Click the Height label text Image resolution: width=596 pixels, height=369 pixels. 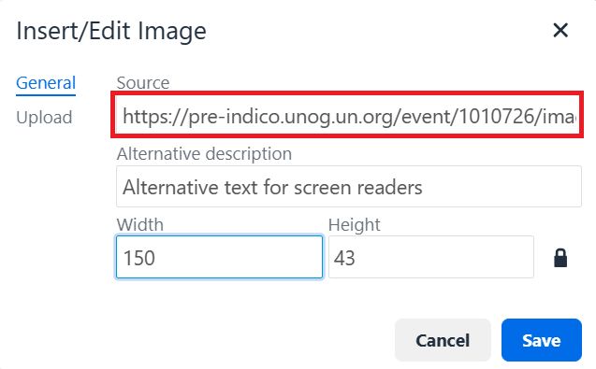click(354, 225)
